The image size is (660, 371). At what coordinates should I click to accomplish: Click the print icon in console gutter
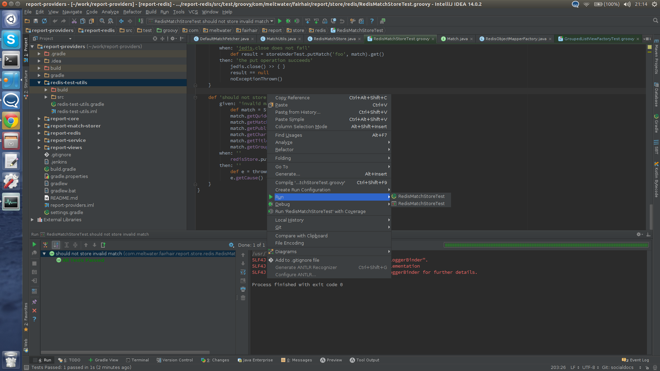(x=243, y=289)
